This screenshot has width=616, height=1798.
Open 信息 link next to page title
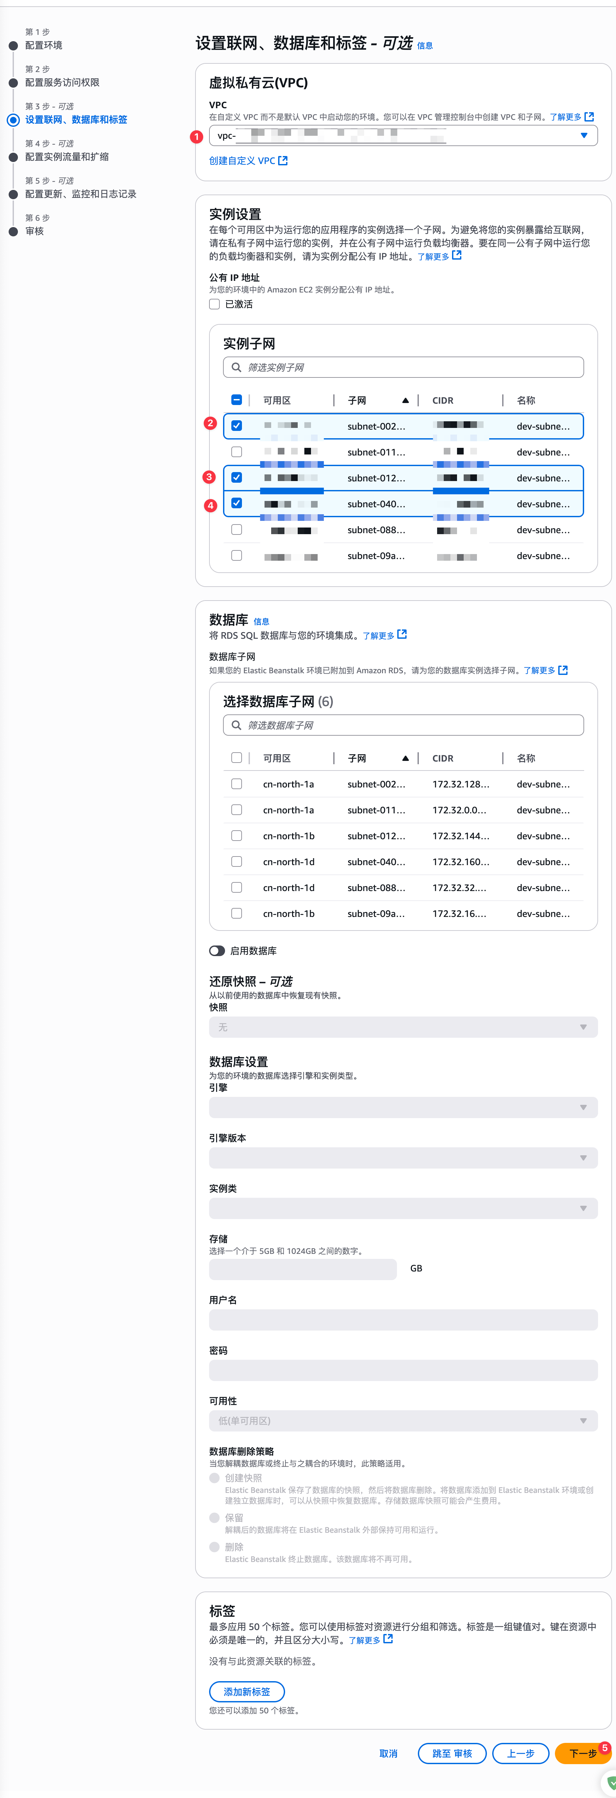(425, 46)
